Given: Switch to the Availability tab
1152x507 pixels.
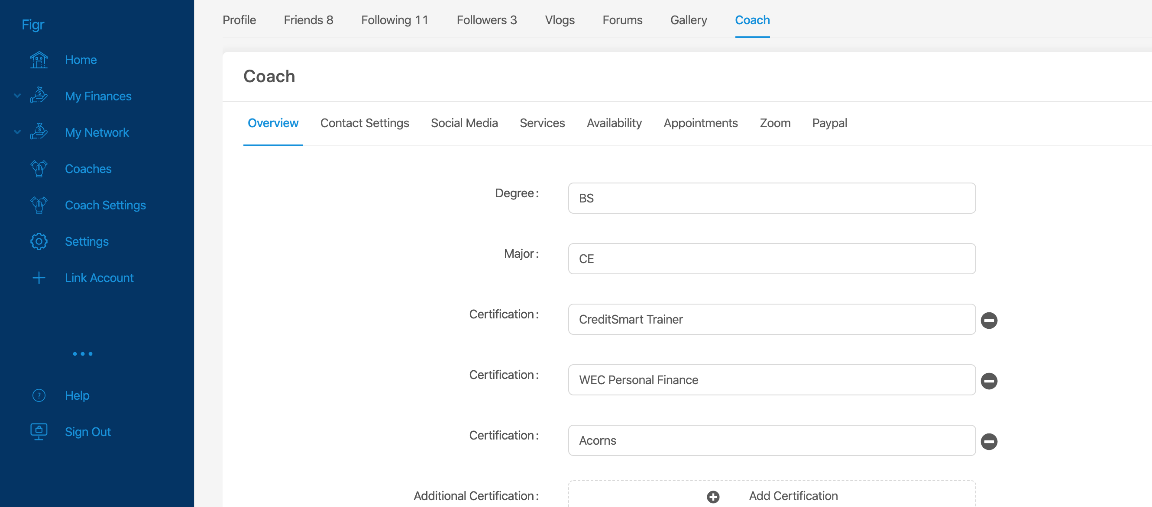Looking at the screenshot, I should [614, 123].
